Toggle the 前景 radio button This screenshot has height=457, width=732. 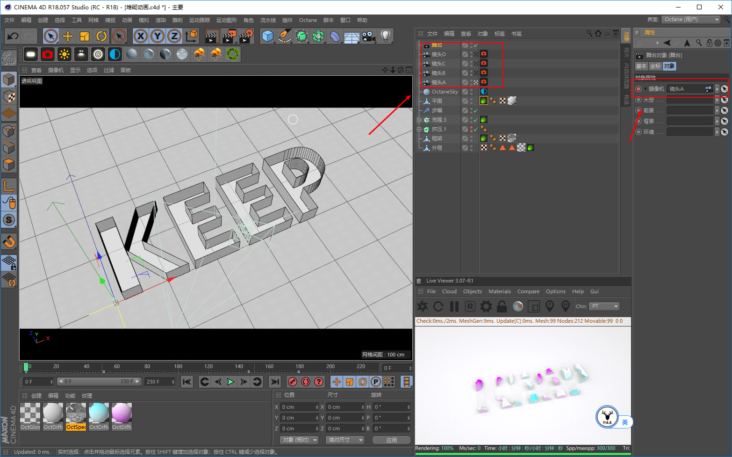click(639, 110)
